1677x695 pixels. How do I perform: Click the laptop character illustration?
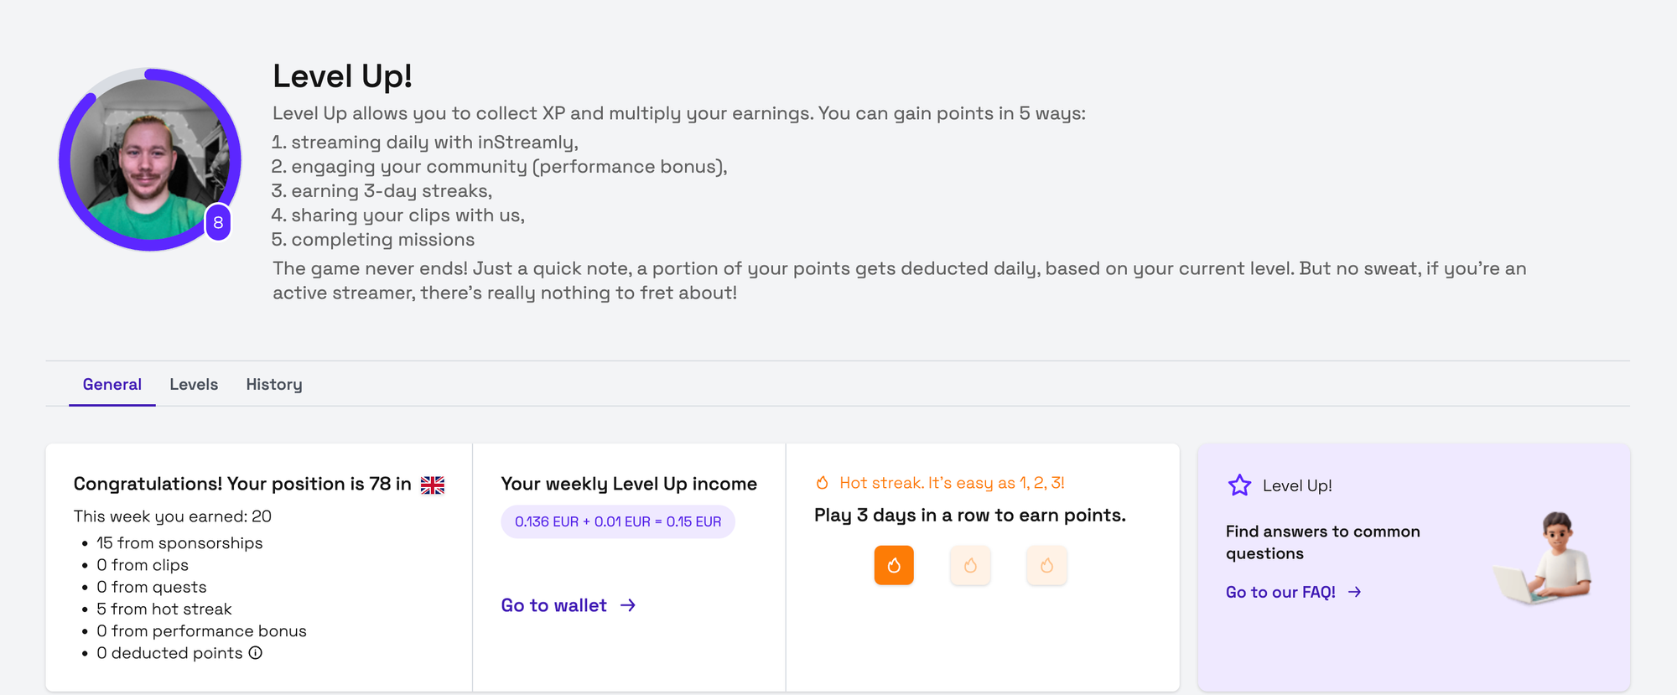(1544, 558)
